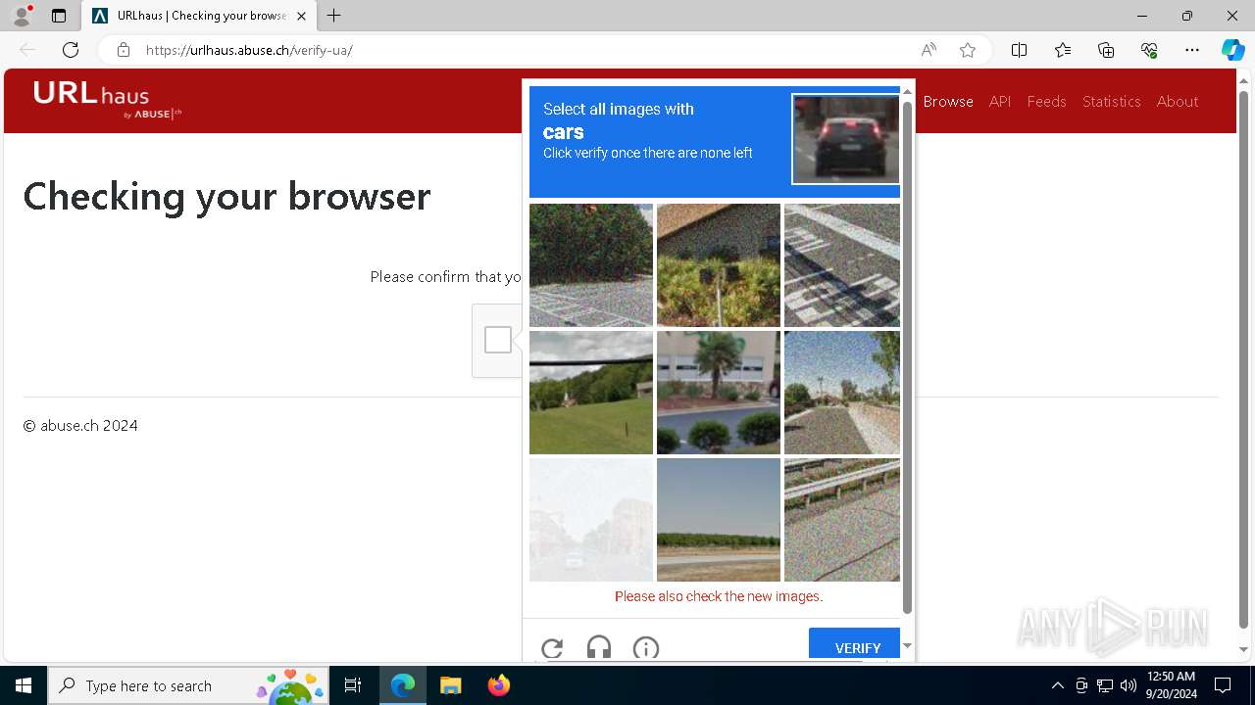Open the notification center
The height and width of the screenshot is (705, 1255).
[x=1223, y=685]
